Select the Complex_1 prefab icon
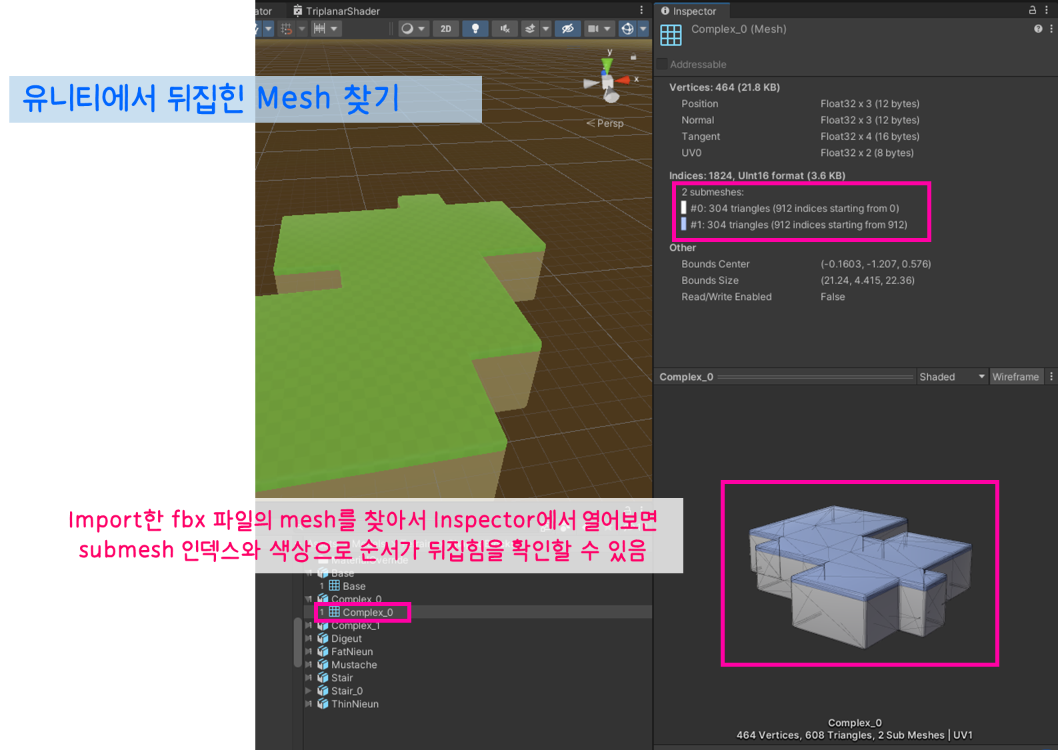 (323, 625)
